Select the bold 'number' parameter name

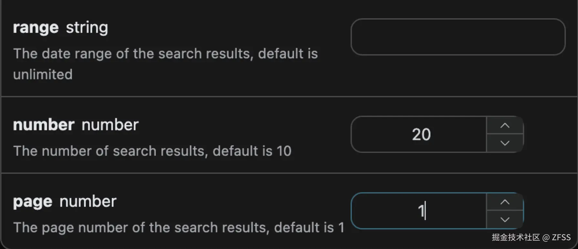(x=44, y=125)
